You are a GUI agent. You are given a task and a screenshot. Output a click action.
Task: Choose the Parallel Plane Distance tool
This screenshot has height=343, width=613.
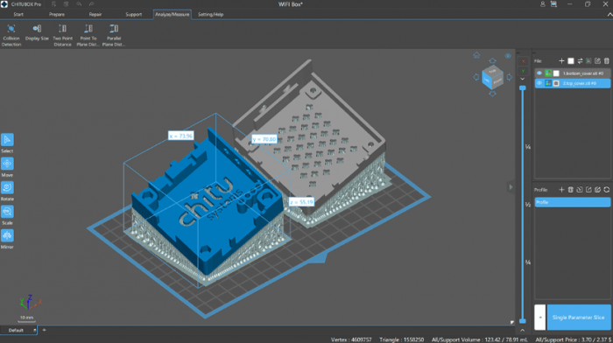(x=114, y=35)
